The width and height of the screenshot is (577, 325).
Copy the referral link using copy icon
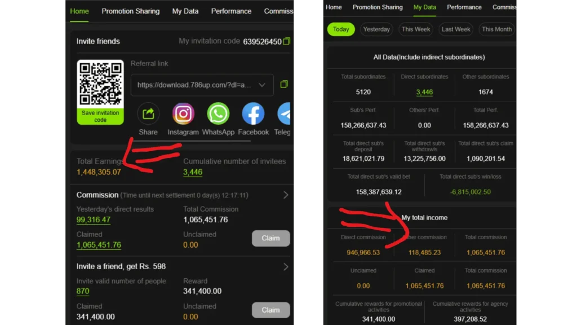point(284,85)
